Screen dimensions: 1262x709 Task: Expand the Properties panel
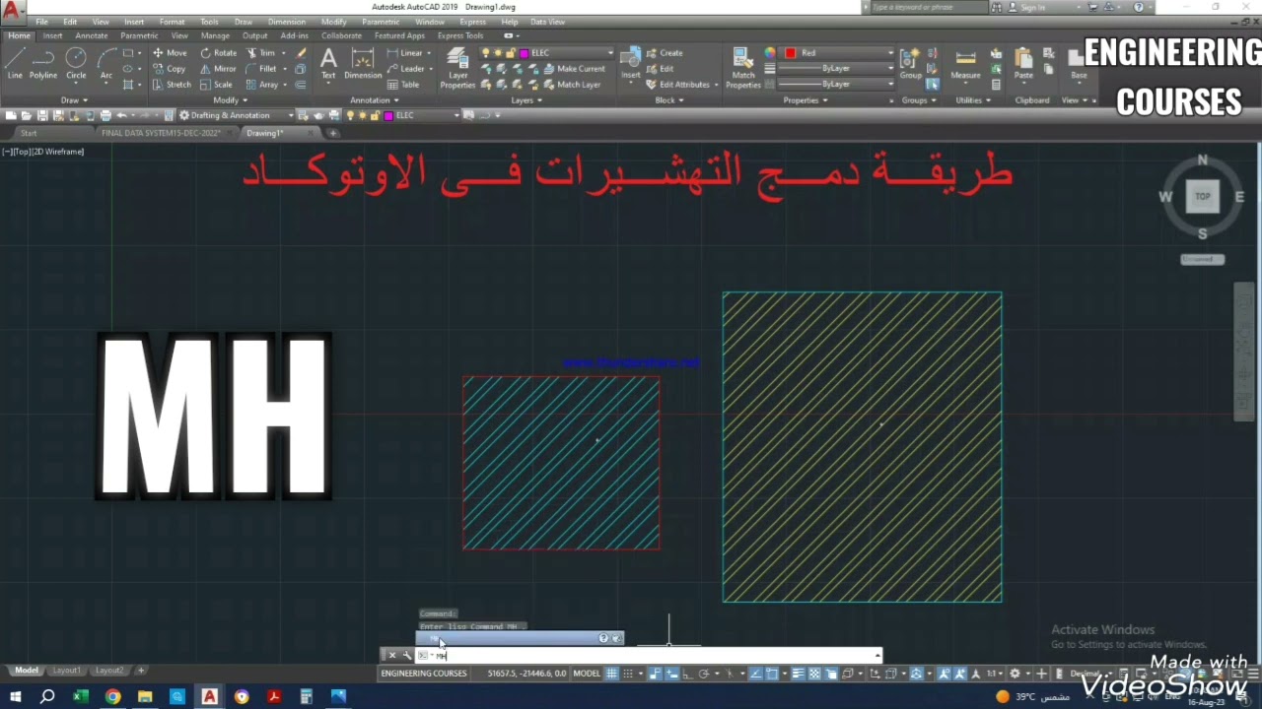click(805, 100)
